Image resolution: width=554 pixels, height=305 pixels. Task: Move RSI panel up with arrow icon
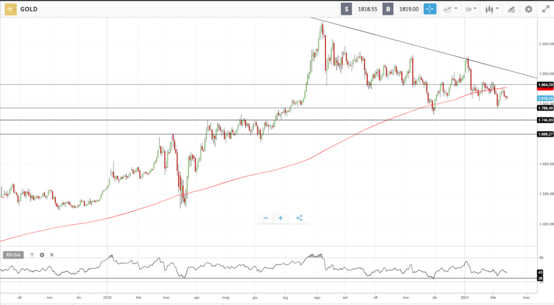click(32, 255)
